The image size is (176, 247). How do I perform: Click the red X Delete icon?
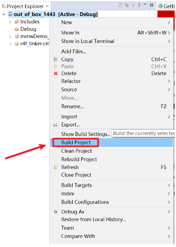pos(56,73)
